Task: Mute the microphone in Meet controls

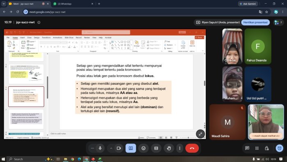Action: click(100, 148)
